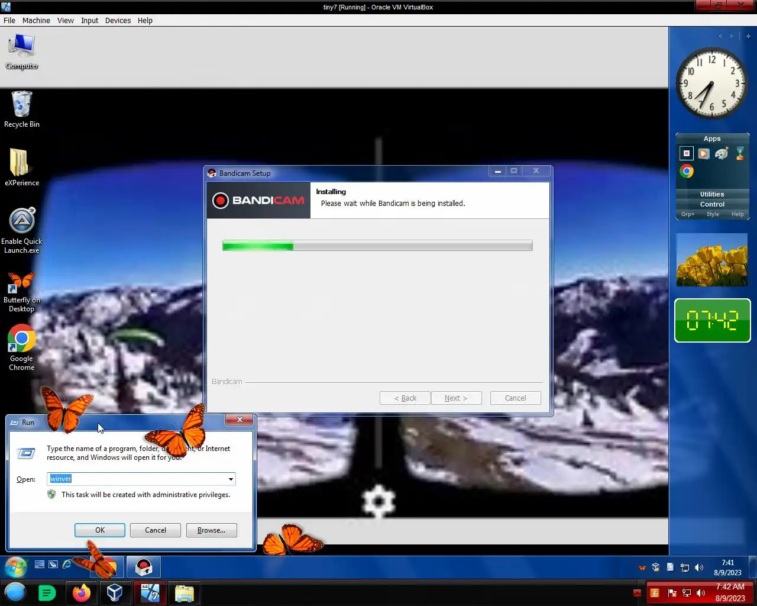This screenshot has width=757, height=606.
Task: Expand Utilities section in sidebar gadget
Action: tap(712, 194)
